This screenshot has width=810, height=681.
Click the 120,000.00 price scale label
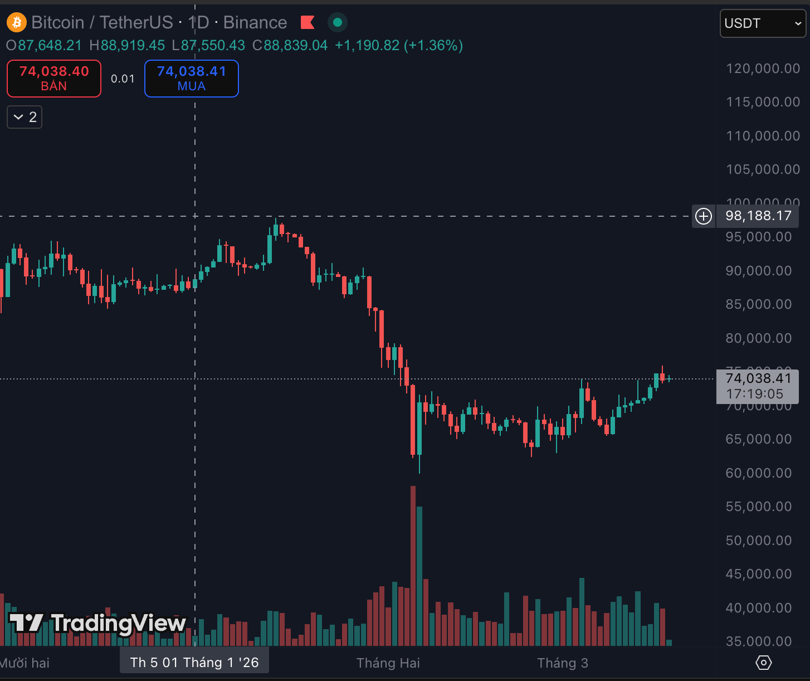click(763, 69)
